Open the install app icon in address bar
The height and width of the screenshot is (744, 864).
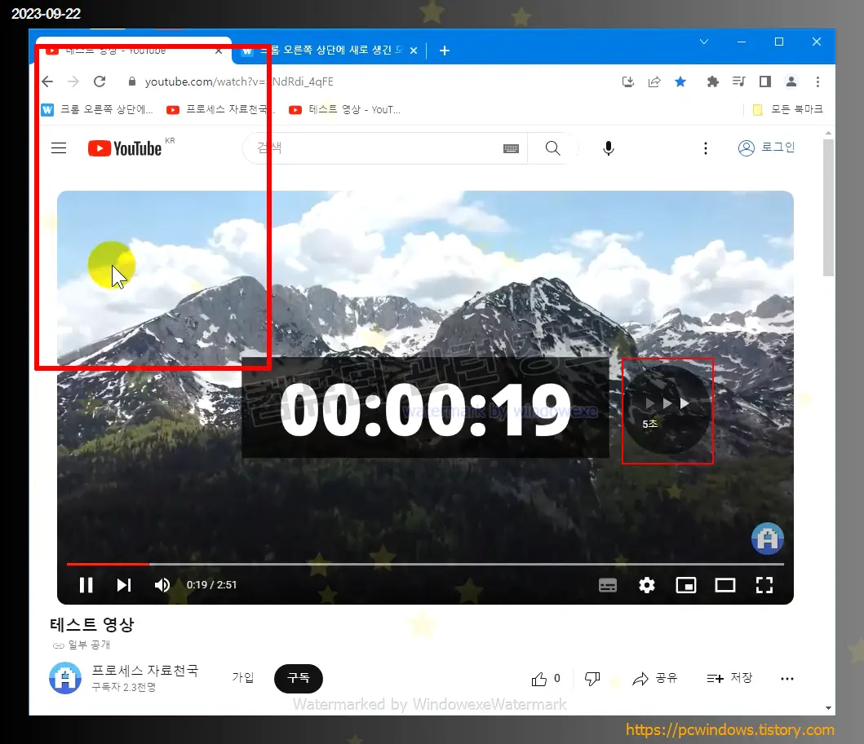click(627, 81)
